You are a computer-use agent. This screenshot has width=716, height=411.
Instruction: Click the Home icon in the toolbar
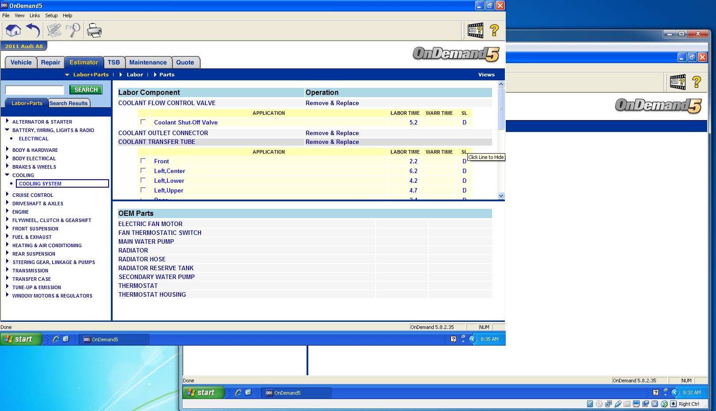pyautogui.click(x=13, y=30)
